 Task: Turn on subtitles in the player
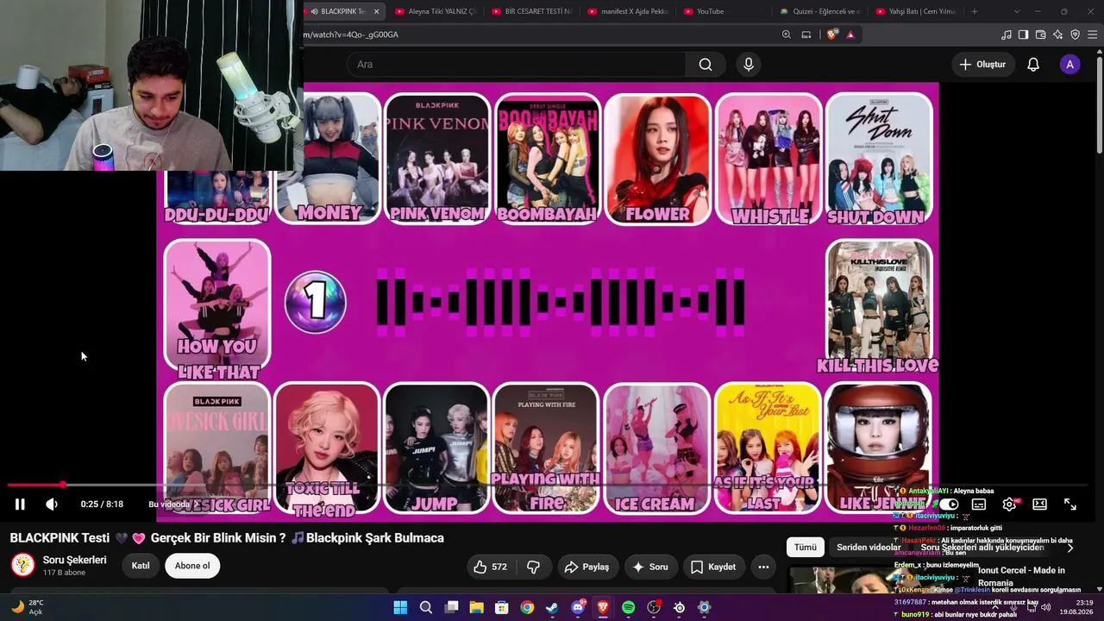[x=979, y=505]
